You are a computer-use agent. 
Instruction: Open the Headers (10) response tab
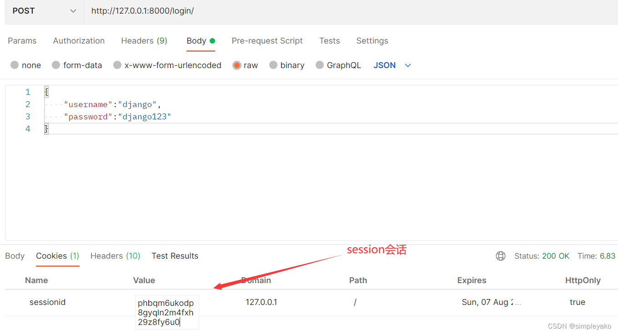pos(115,256)
